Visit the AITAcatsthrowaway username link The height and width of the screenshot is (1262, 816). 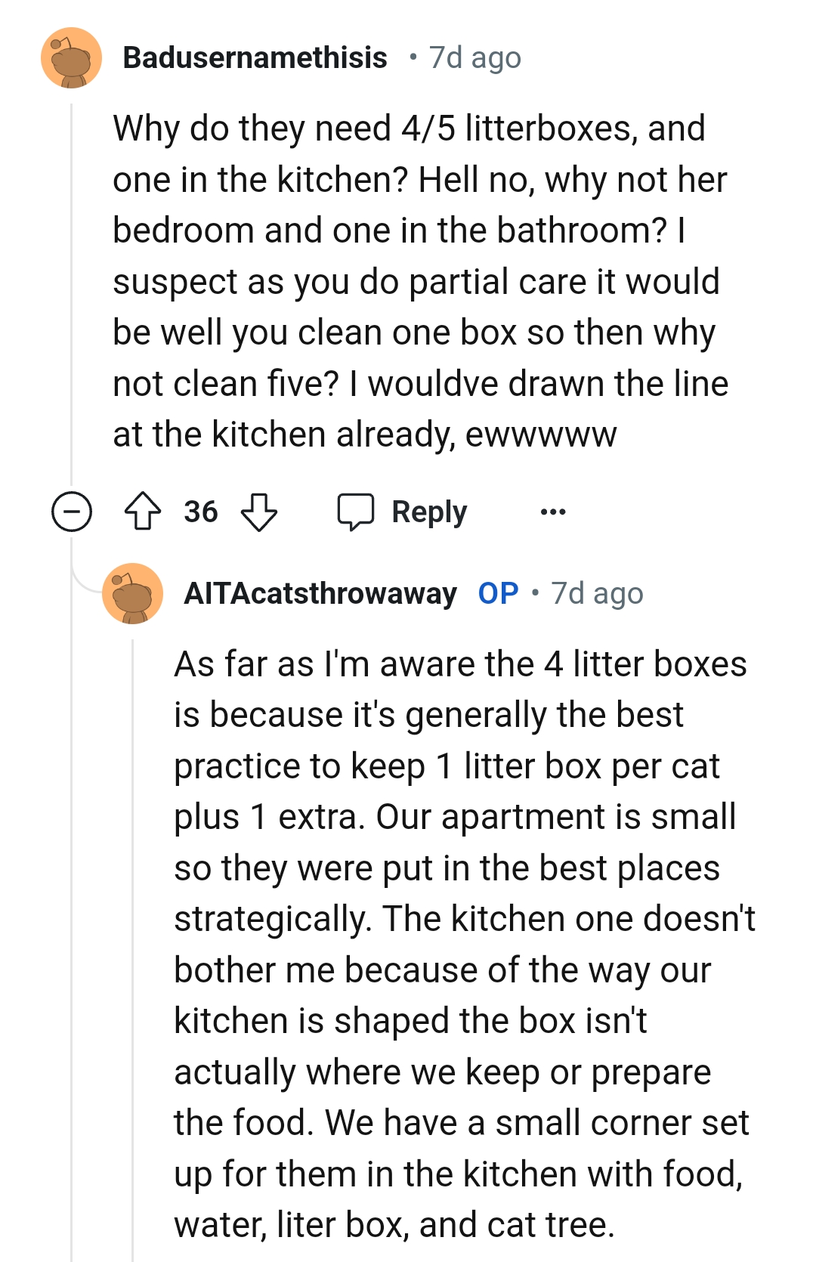coord(320,594)
